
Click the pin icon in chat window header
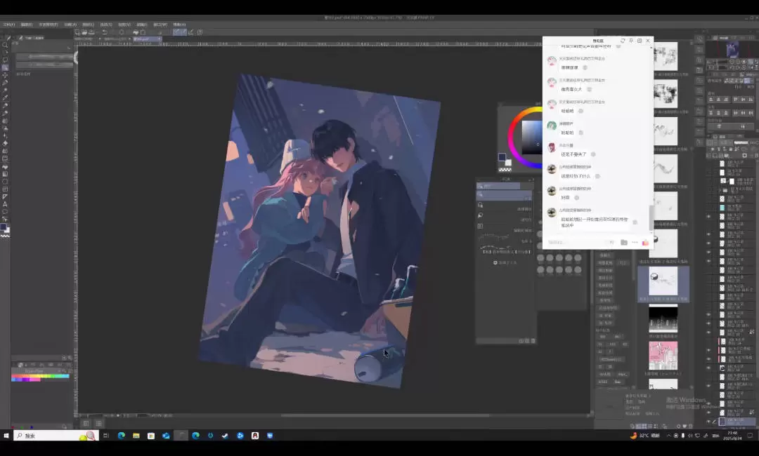coord(631,41)
